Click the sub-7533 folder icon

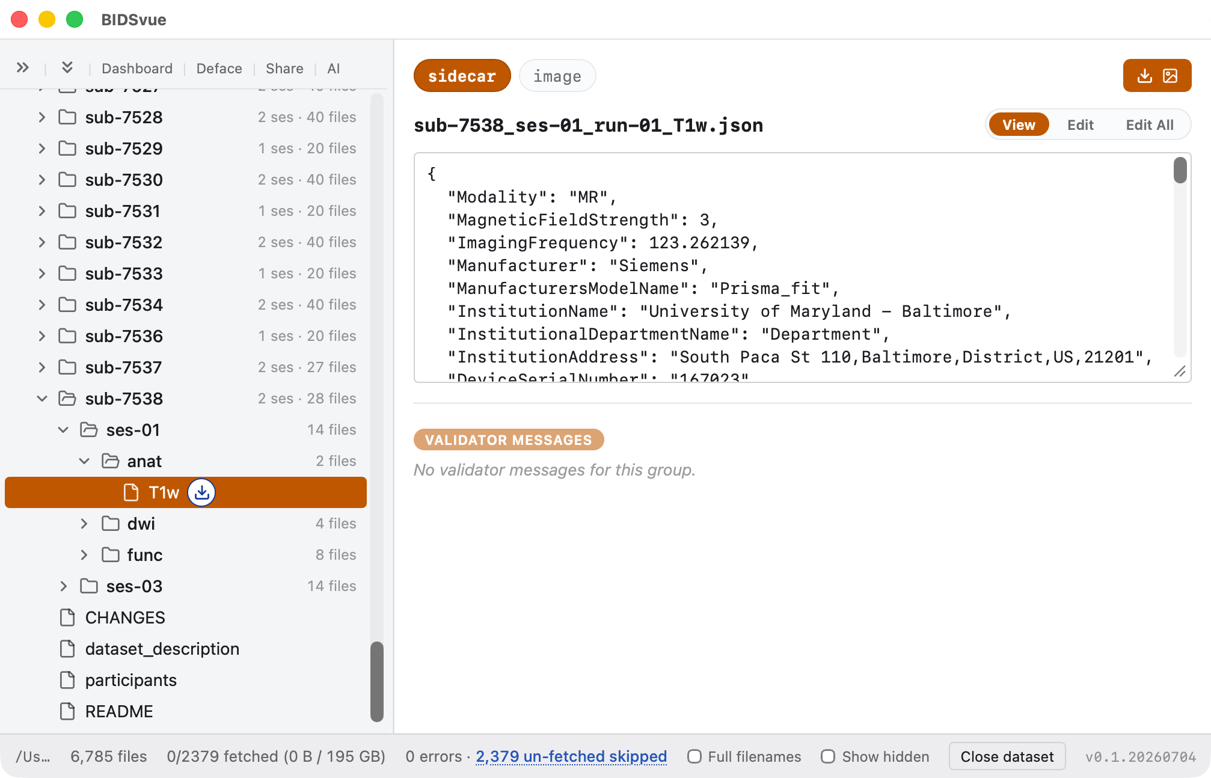(67, 274)
